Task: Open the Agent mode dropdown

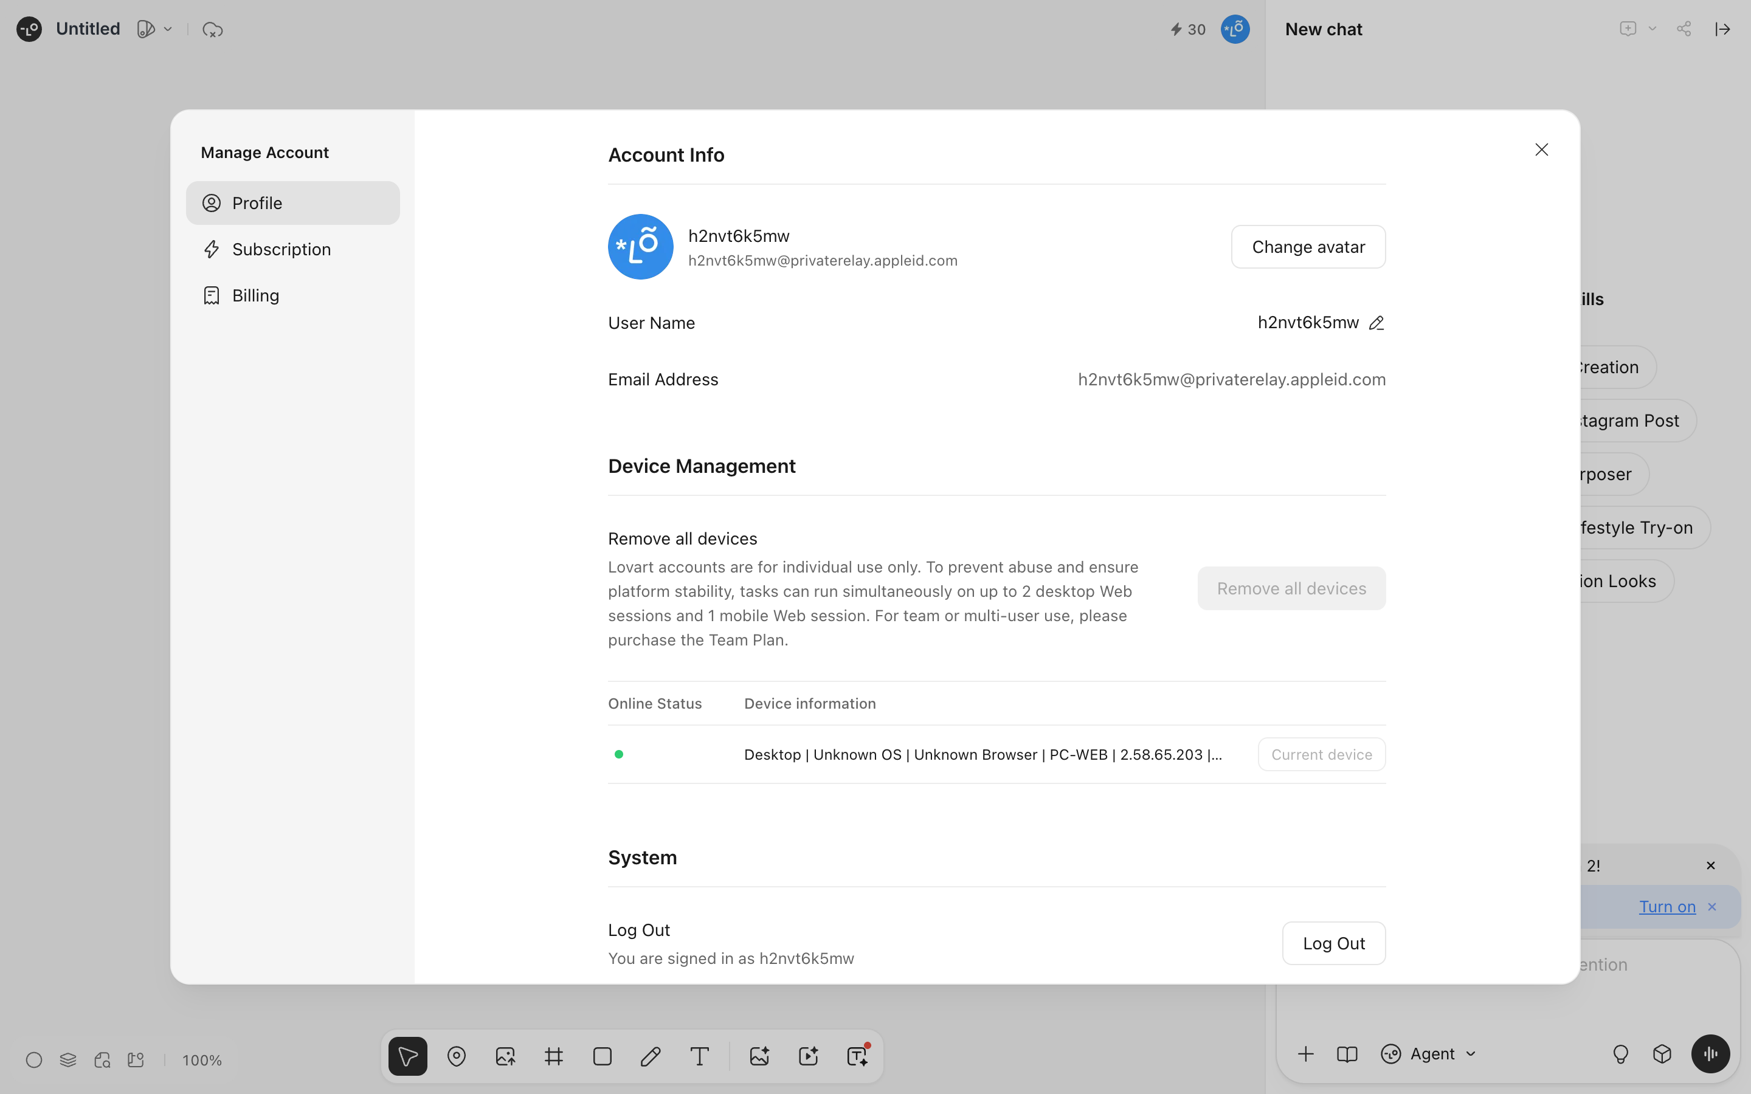Action: [1428, 1054]
